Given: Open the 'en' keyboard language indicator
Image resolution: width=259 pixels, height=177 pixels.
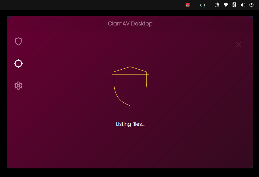Looking at the screenshot, I should [202, 5].
